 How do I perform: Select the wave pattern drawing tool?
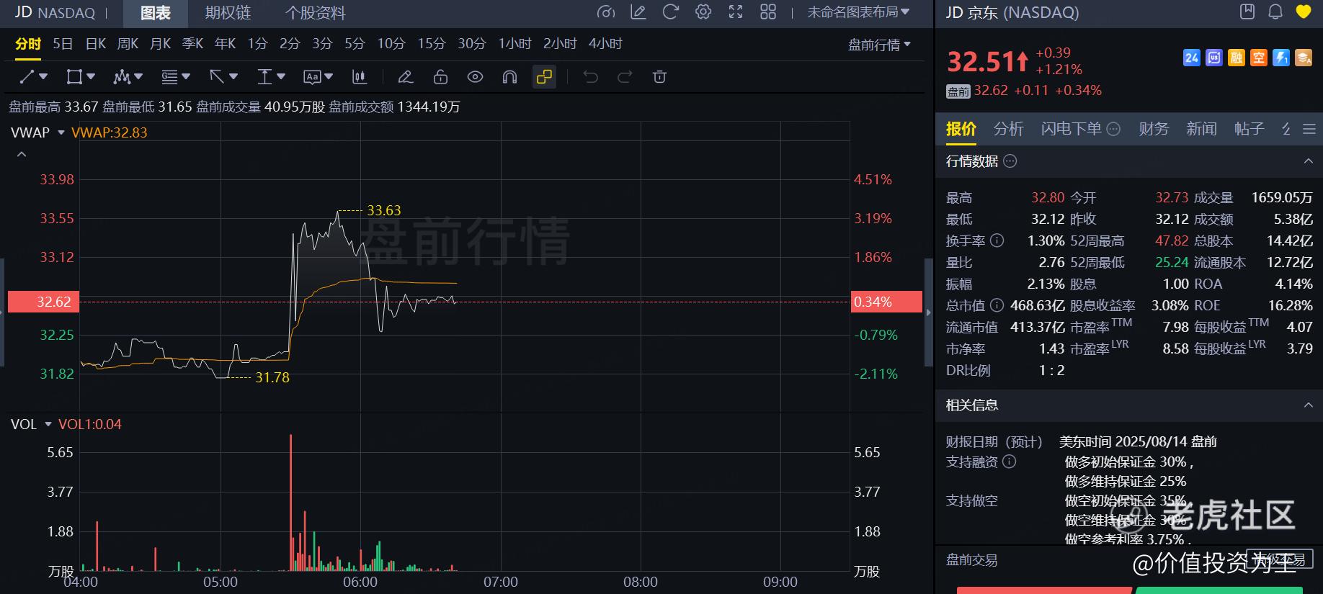point(121,76)
